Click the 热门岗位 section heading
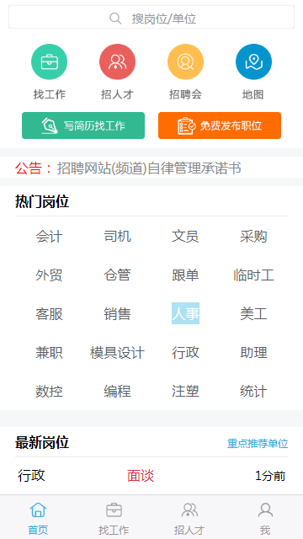 (42, 201)
